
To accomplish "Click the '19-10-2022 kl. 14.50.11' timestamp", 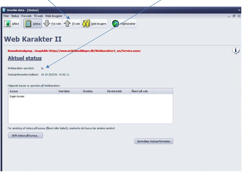I will point(55,74).
